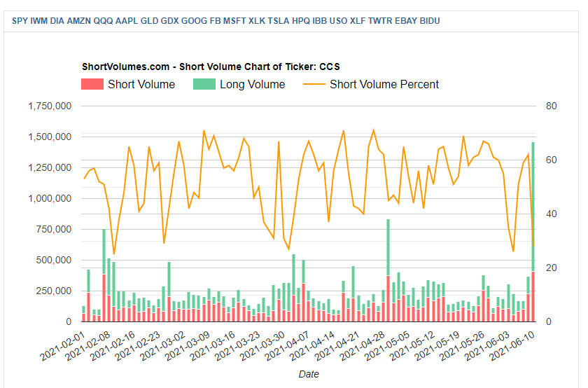Open the TWTR ticker link
588x388 pixels.
coord(379,21)
